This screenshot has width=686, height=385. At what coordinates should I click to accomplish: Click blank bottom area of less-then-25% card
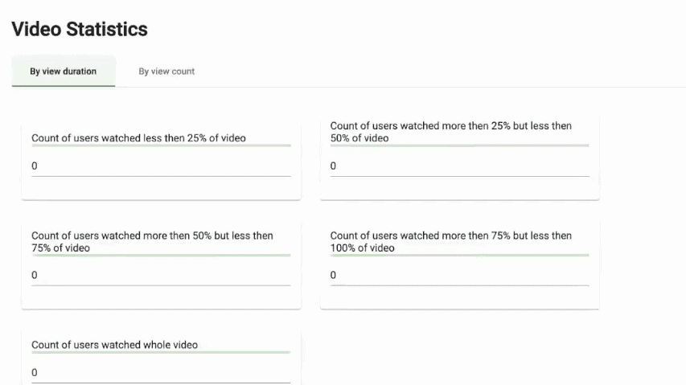click(161, 189)
